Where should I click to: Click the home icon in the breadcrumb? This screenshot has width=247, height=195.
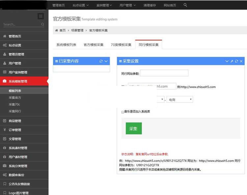[56, 30]
